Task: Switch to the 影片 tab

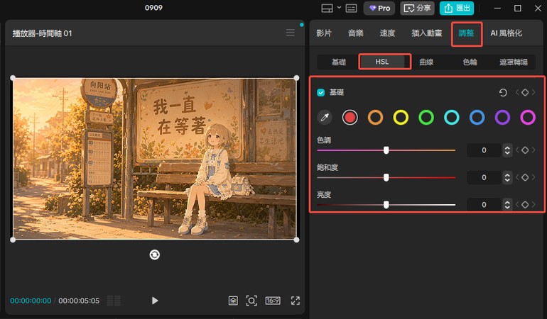Action: tap(324, 33)
